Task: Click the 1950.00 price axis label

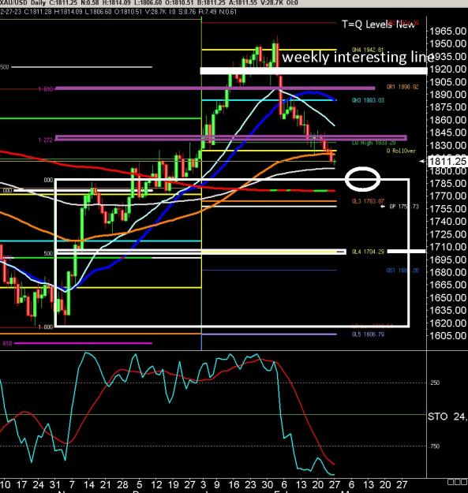Action: (447, 43)
